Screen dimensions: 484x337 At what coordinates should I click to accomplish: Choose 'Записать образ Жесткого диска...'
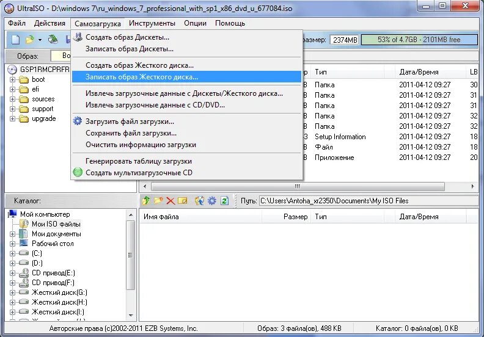[187, 77]
